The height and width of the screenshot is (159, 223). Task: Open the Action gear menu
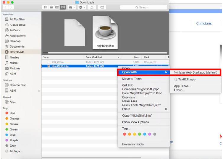tap(82, 7)
